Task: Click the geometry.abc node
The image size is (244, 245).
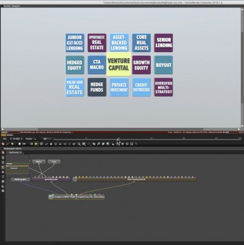Action: 51,179
